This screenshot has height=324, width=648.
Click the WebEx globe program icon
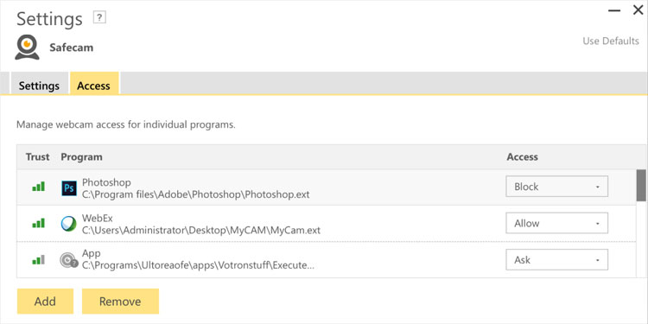[68, 224]
